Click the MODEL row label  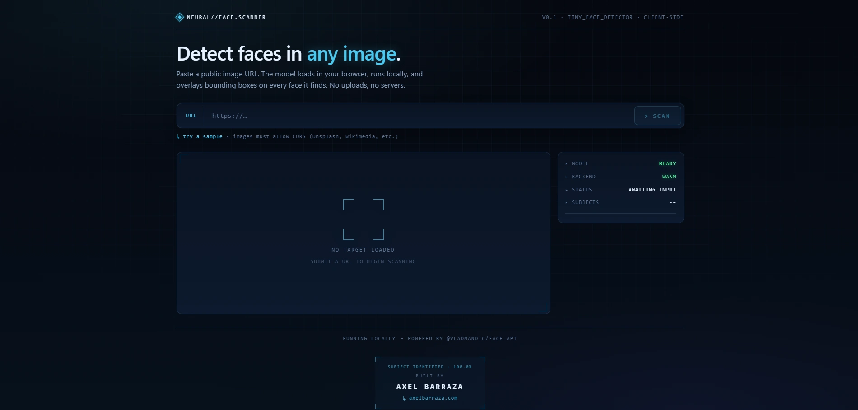(x=580, y=163)
